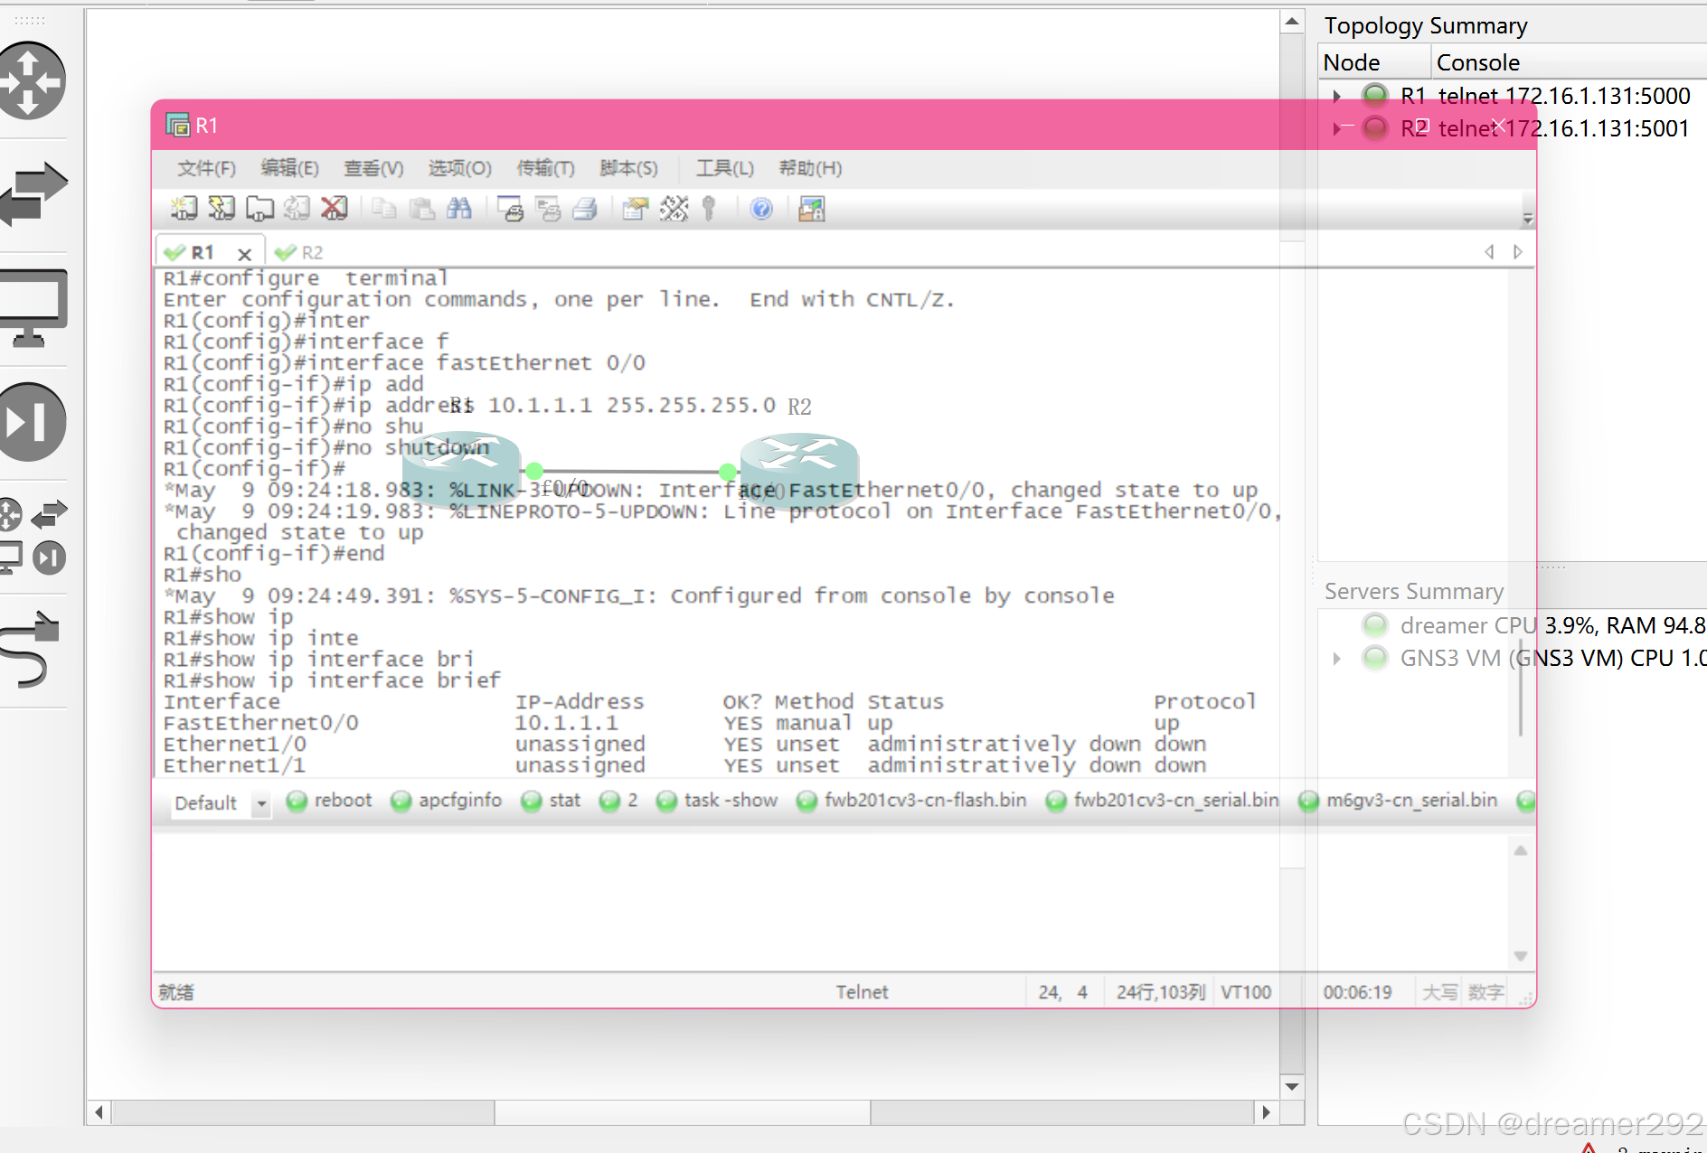The image size is (1707, 1153).
Task: Click the fwb201cv3-cn_serial.bin button
Action: 1162,801
